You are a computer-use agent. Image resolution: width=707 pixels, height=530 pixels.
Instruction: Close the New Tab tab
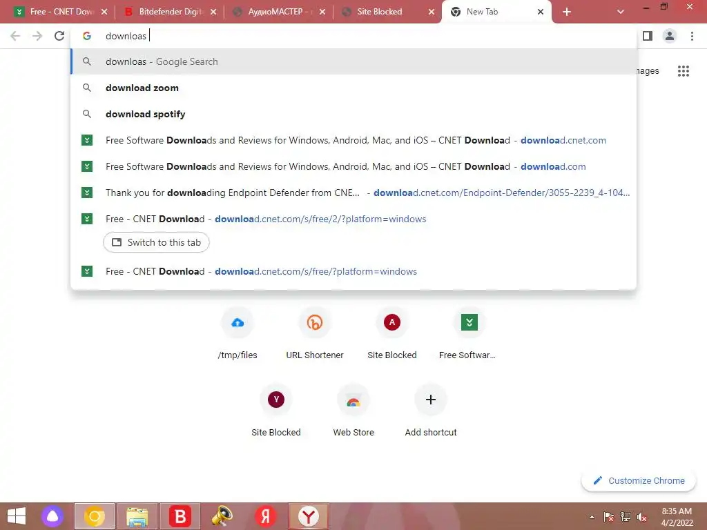point(541,12)
